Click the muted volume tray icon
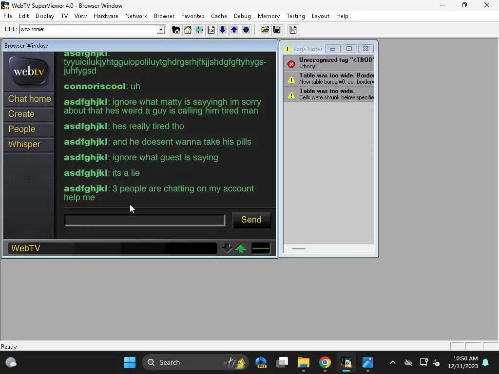 point(436,362)
